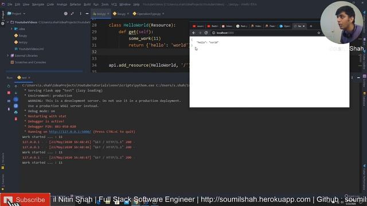The height and width of the screenshot is (206, 367).
Task: Close the OperationType.py editor tab
Action: tap(163, 14)
